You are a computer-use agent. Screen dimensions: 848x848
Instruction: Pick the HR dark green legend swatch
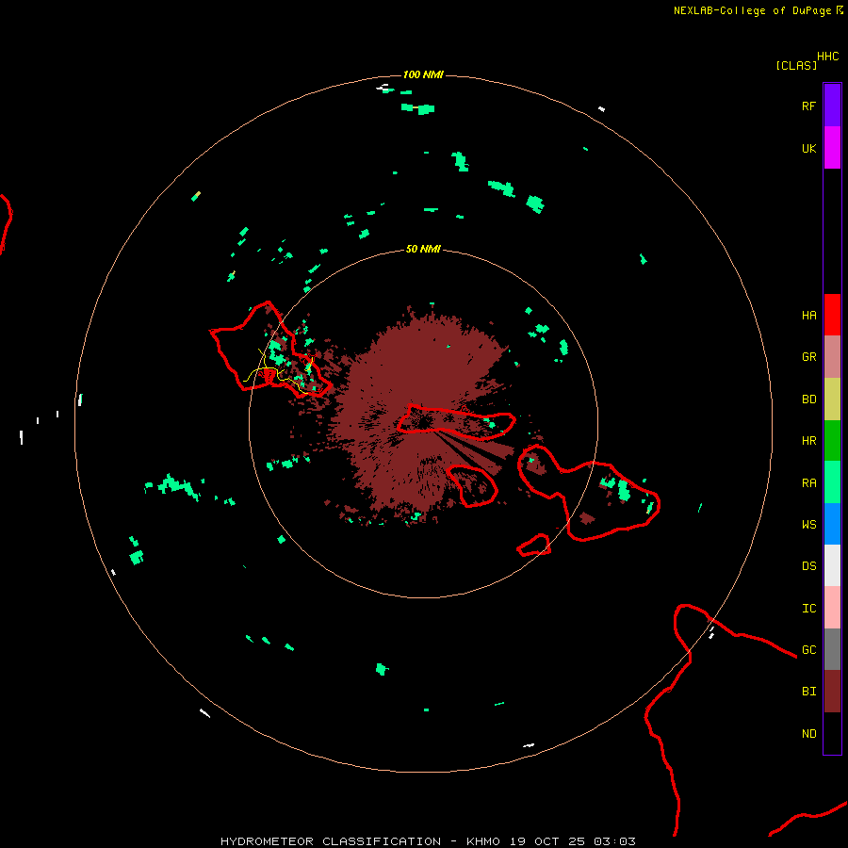coord(832,441)
